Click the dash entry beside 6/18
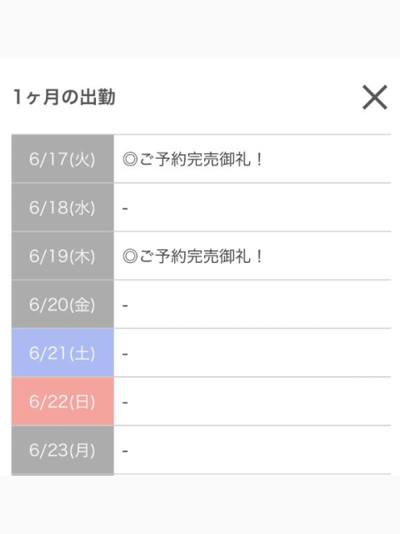Viewport: 400px width, 534px height. pos(125,208)
